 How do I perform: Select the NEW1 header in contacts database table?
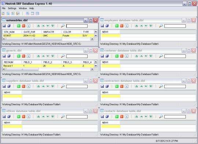point(110,123)
